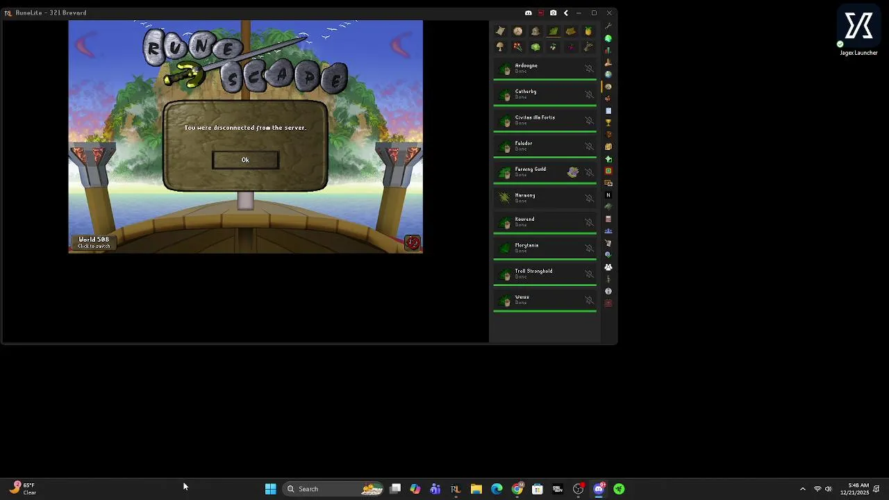
Task: Open Discord from the taskbar
Action: 599,489
